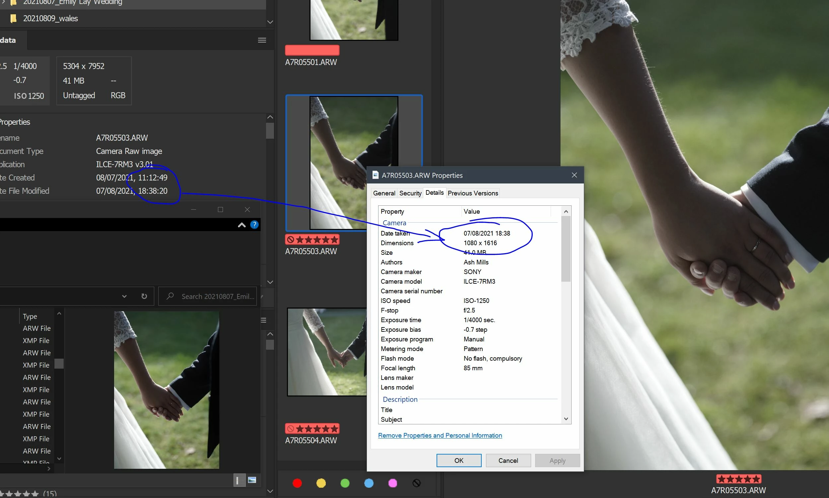Switch to the Previous Versions tab

(472, 193)
